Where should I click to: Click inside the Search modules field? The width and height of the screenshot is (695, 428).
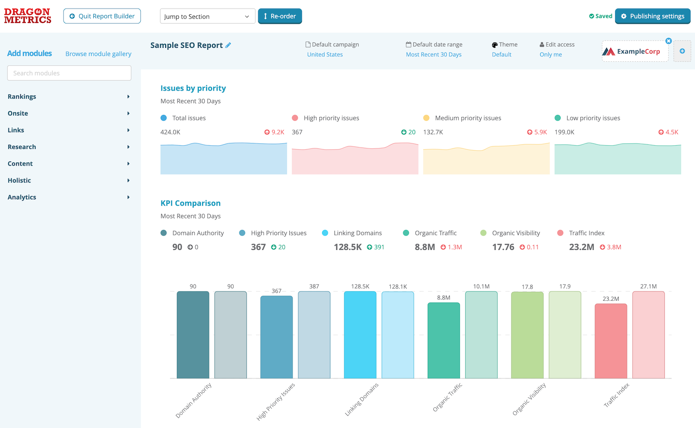pyautogui.click(x=69, y=73)
